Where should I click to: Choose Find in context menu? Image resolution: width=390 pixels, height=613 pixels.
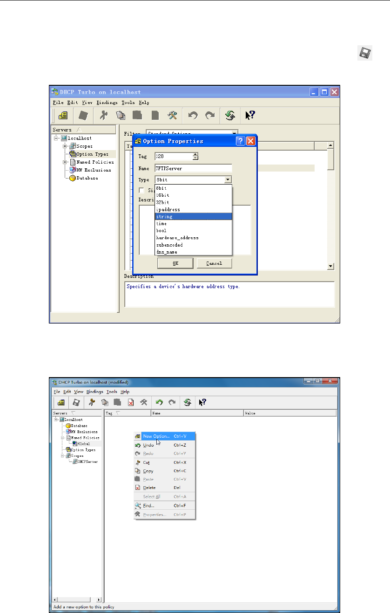[x=164, y=505]
